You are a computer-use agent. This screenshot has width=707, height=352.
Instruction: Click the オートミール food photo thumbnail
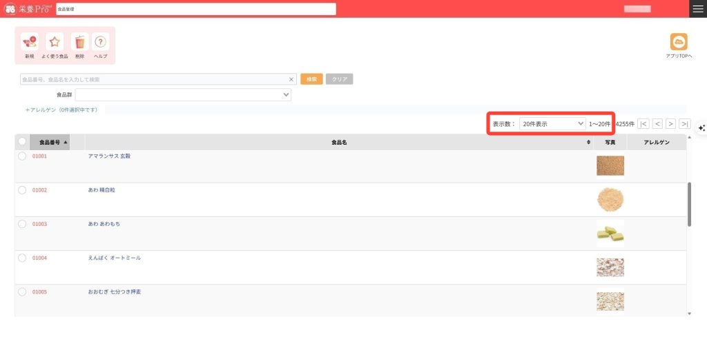[610, 267]
